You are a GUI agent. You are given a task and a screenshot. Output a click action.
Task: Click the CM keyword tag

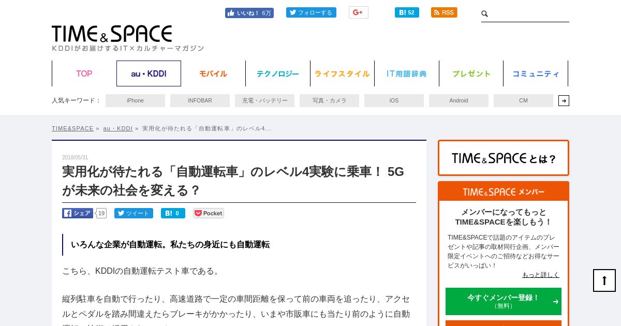pos(523,100)
